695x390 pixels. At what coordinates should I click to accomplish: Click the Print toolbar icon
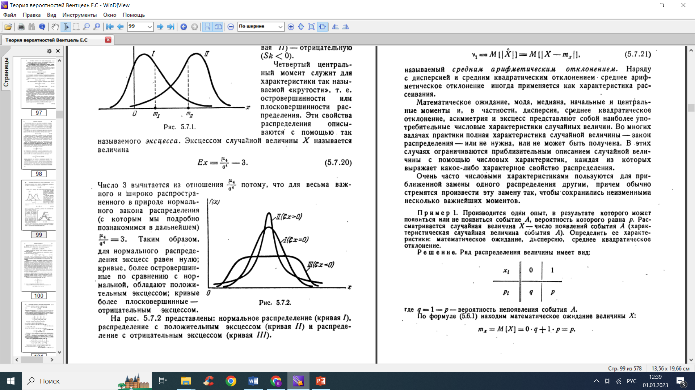21,27
